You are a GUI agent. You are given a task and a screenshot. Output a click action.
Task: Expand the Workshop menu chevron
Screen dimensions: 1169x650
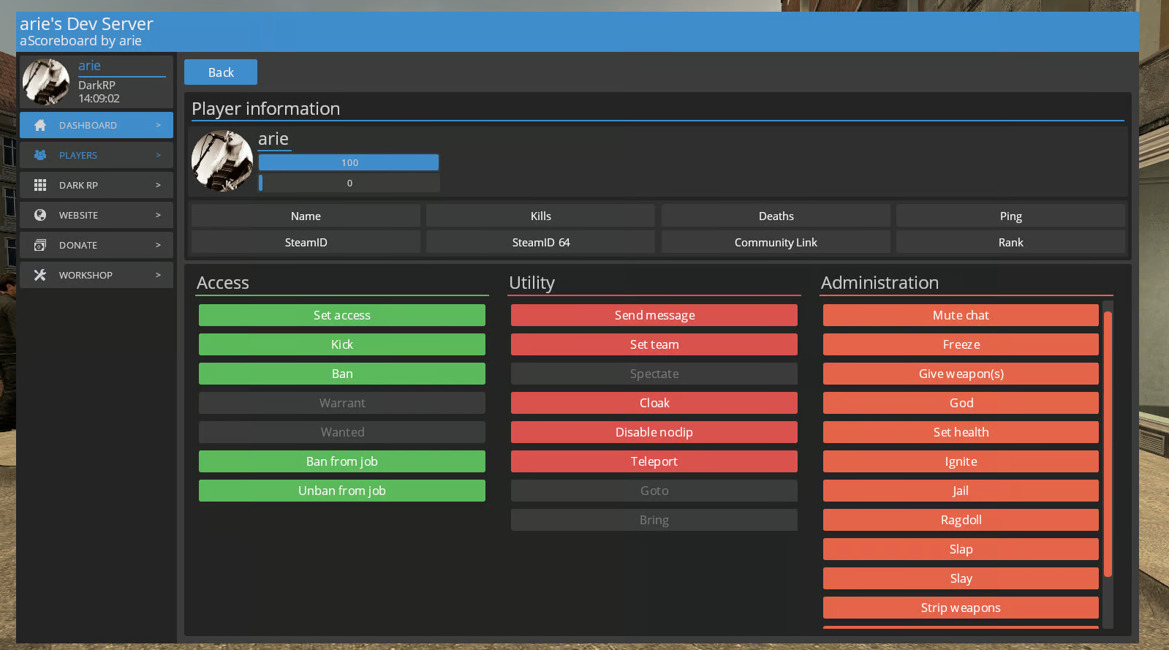(158, 275)
